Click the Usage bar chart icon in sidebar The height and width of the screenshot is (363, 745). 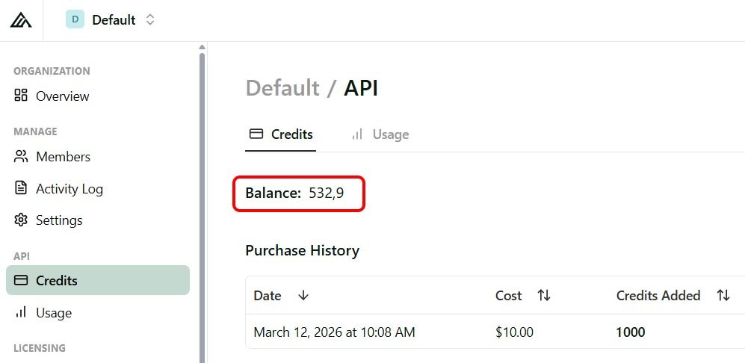pyautogui.click(x=21, y=312)
